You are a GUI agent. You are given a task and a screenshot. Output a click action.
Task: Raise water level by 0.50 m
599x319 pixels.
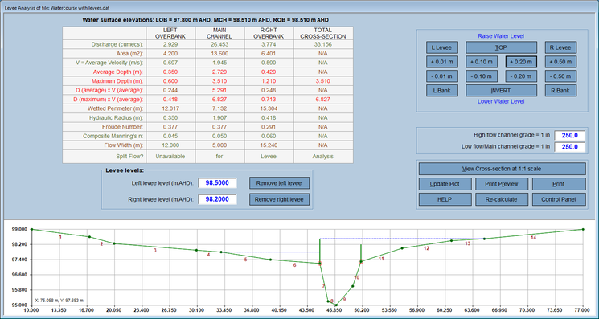point(560,61)
